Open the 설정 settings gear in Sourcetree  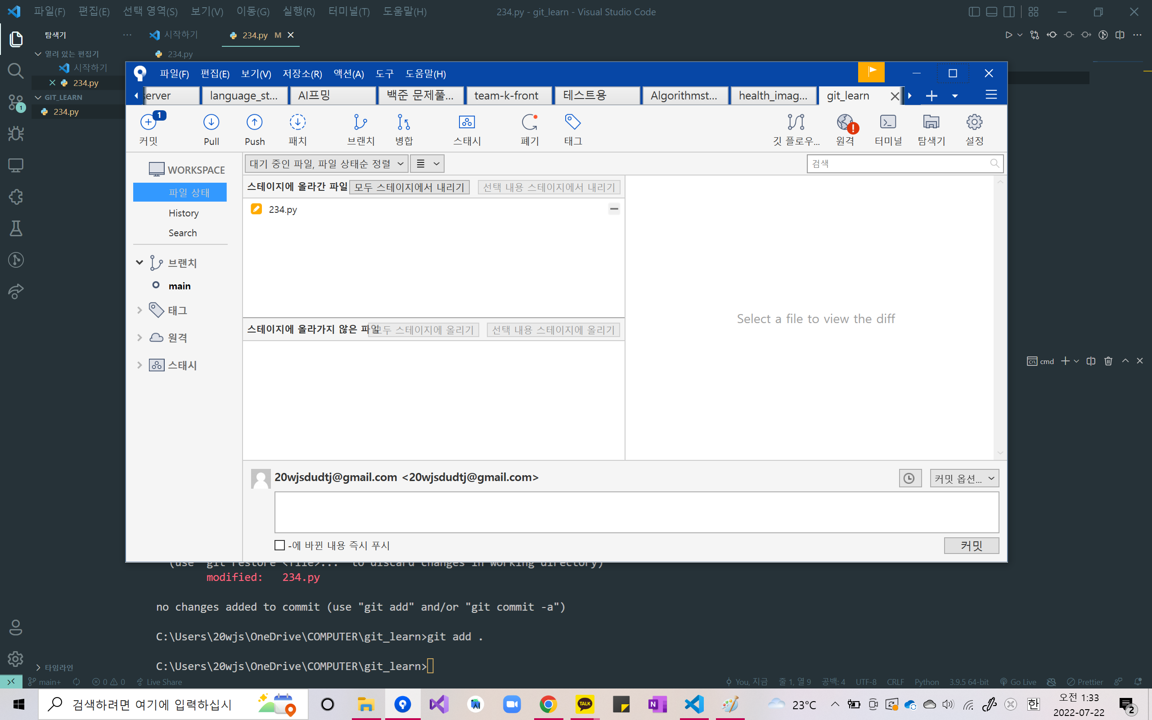click(x=974, y=123)
